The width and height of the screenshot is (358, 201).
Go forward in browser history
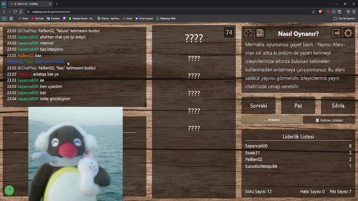click(9, 12)
